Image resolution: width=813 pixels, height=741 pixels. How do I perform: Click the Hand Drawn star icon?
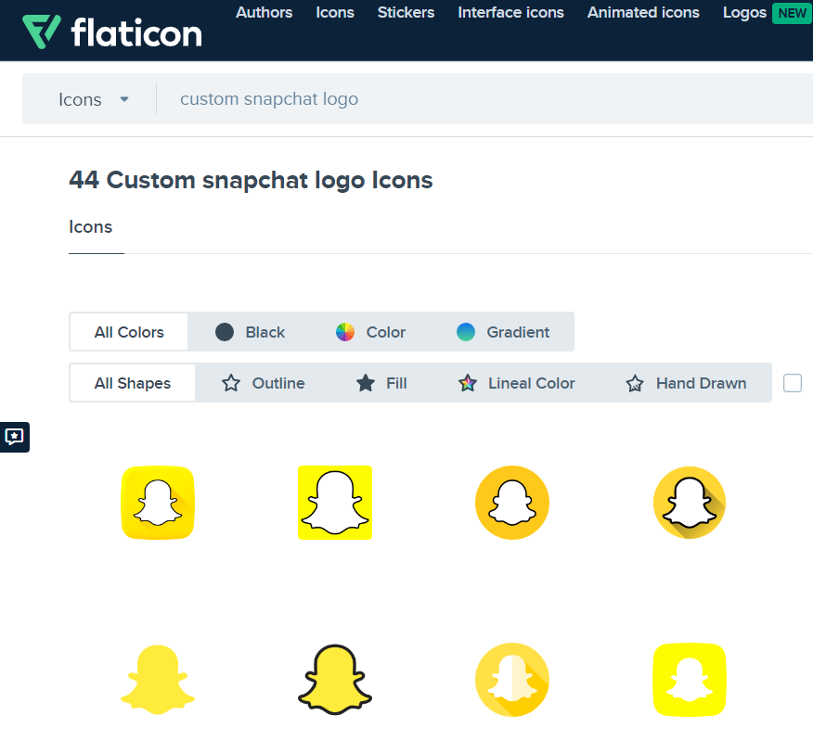pyautogui.click(x=635, y=383)
